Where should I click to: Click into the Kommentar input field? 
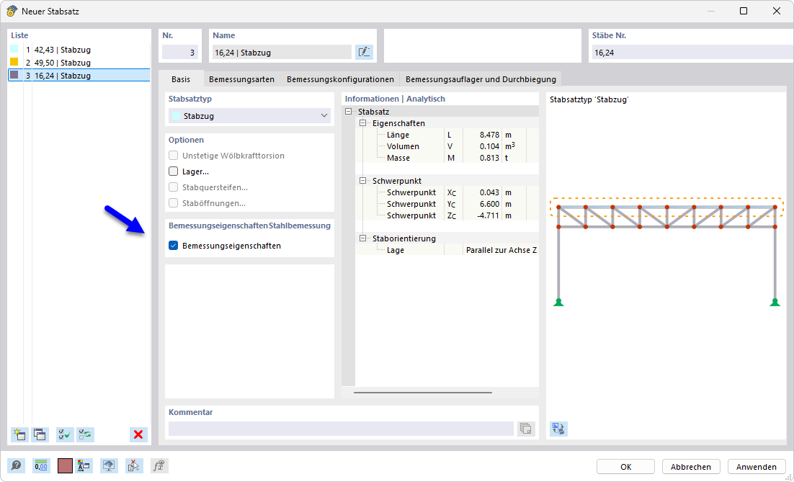tap(341, 429)
